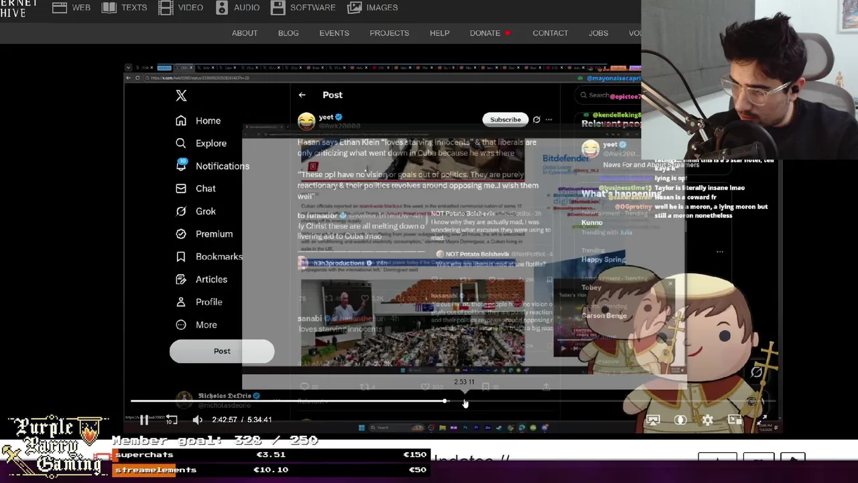Click the 2:42:57 / 5:34:41 time display

(242, 420)
